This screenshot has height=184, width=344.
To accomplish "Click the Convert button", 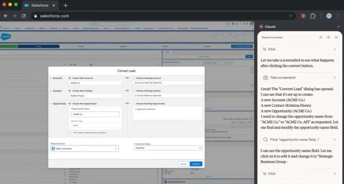I will (196, 164).
